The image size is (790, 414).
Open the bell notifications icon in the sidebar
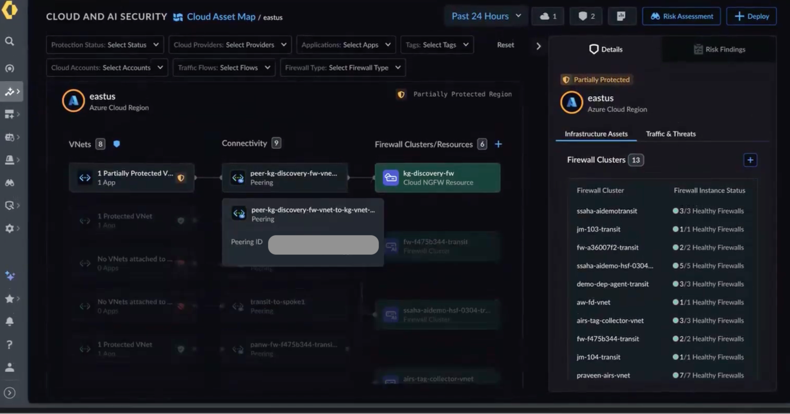coord(9,322)
